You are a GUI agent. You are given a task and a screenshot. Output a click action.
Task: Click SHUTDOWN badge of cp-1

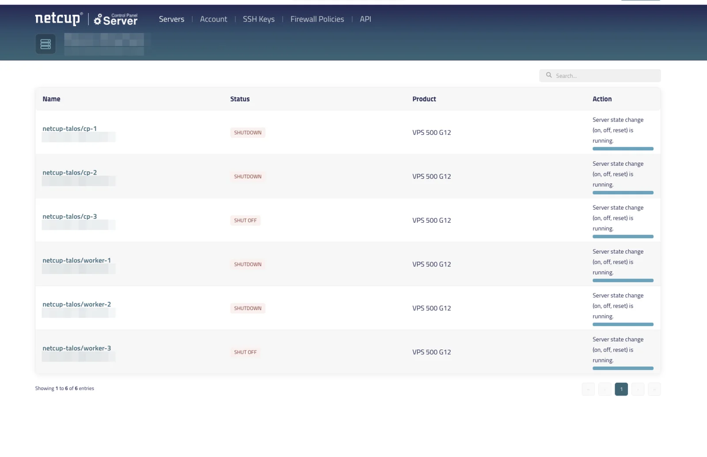point(247,133)
